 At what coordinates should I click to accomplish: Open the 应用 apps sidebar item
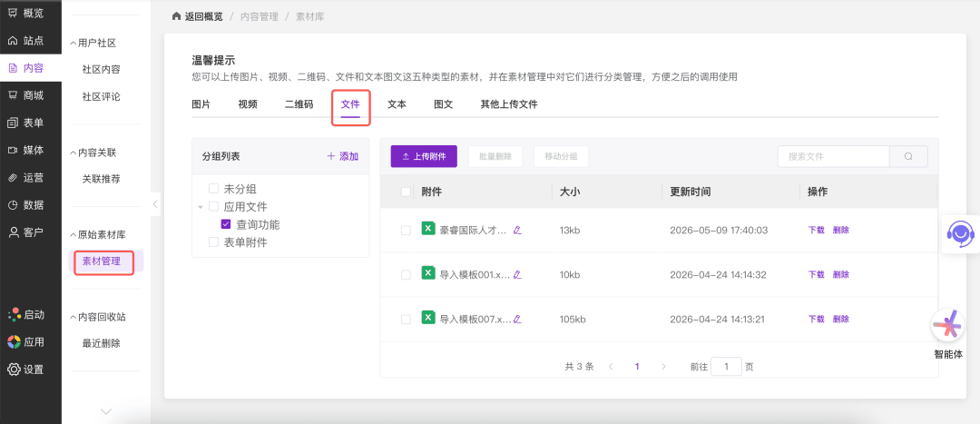[25, 342]
